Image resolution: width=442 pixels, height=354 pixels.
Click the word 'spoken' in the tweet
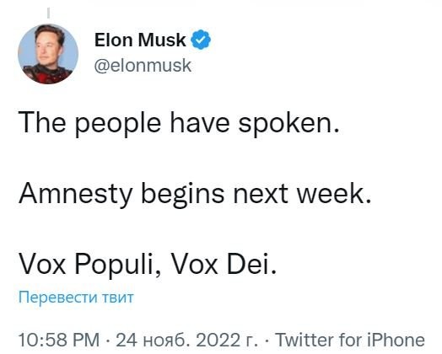pyautogui.click(x=285, y=124)
